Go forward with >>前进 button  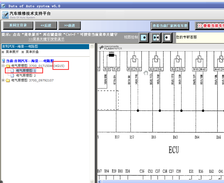(69, 25)
